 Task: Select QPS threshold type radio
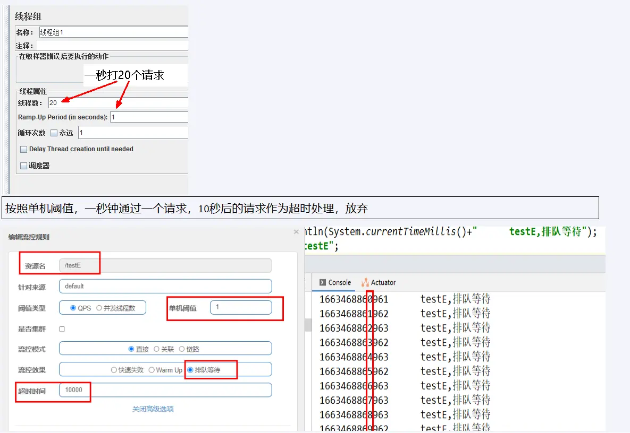click(x=73, y=308)
